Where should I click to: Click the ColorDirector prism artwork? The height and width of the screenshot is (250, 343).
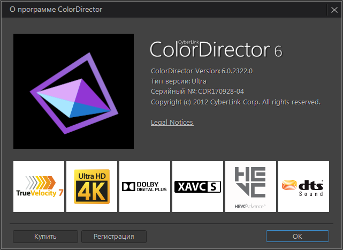(x=73, y=92)
